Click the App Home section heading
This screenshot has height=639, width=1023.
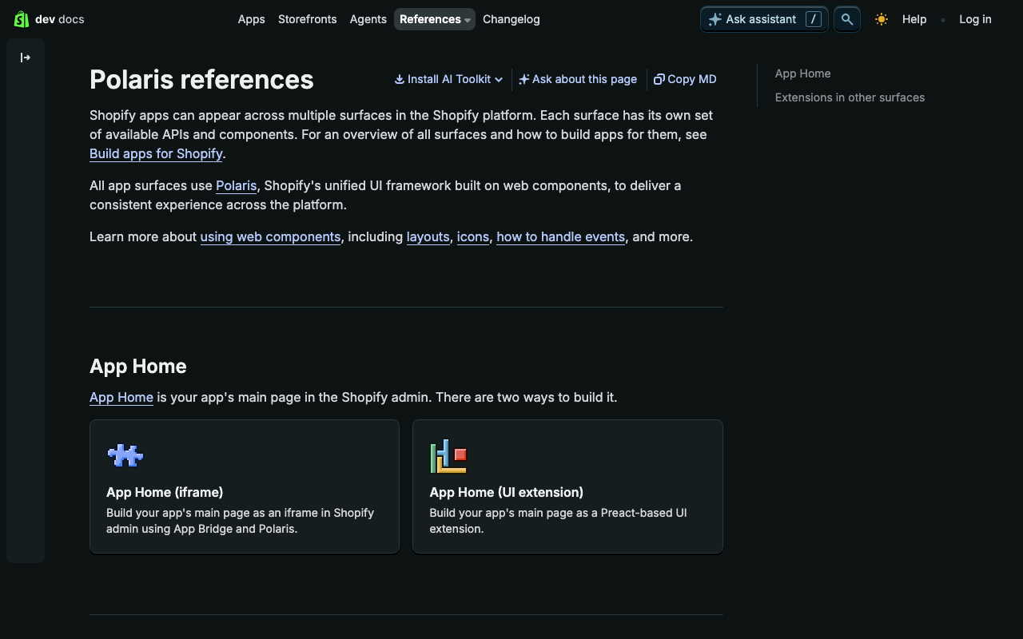[x=138, y=366]
